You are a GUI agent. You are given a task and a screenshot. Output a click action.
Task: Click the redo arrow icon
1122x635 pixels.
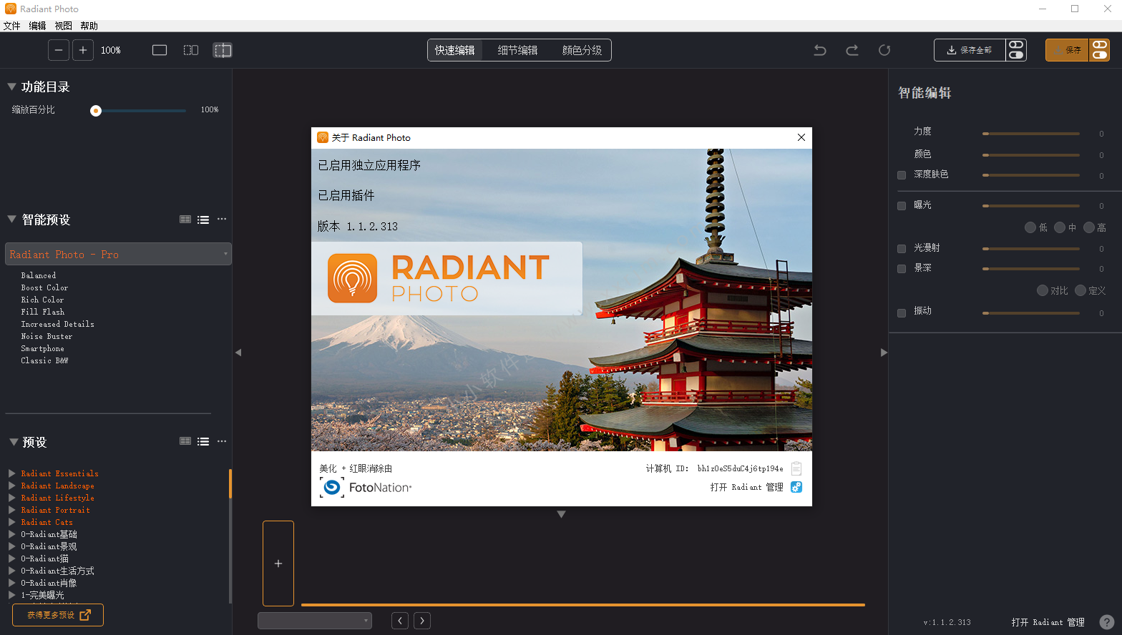852,50
